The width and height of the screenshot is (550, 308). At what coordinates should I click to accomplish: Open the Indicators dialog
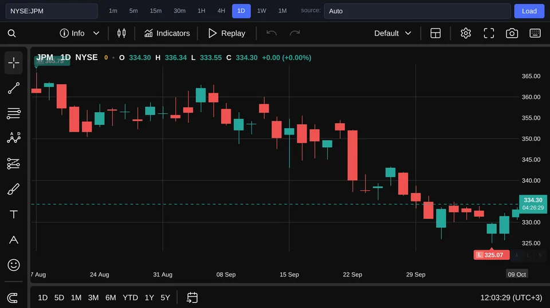coord(167,33)
